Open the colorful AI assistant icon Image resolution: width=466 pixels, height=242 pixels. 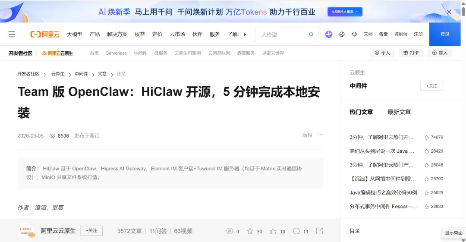coord(328,34)
